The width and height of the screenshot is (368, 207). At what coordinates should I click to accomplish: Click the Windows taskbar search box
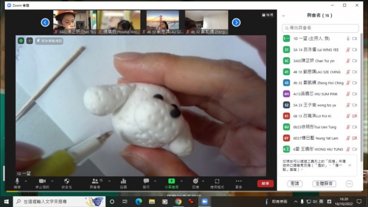59,202
